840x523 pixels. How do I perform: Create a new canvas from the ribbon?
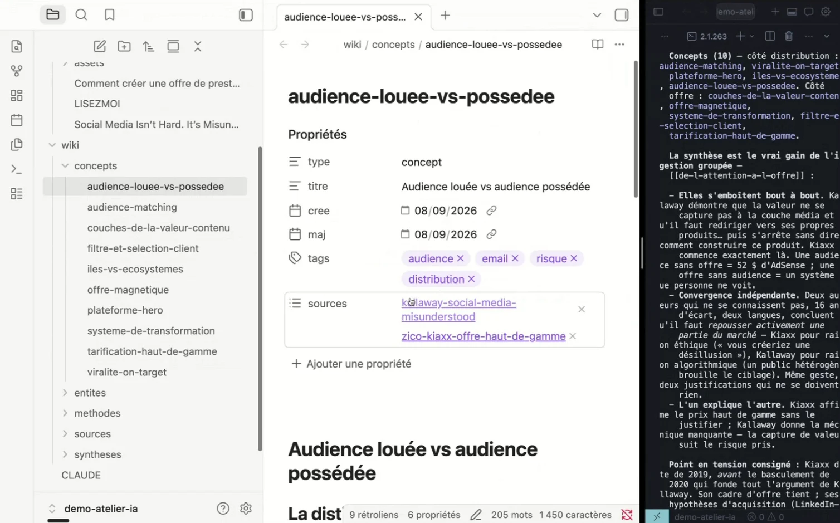coord(17,95)
